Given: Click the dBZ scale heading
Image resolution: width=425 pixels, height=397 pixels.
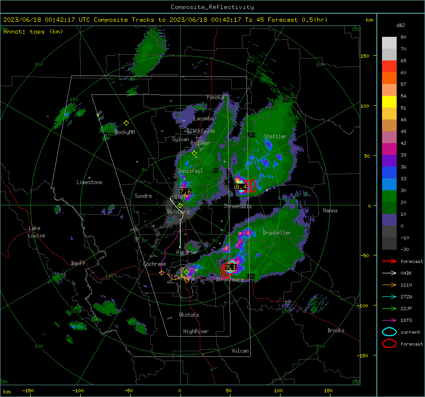Looking at the screenshot, I should 400,25.
